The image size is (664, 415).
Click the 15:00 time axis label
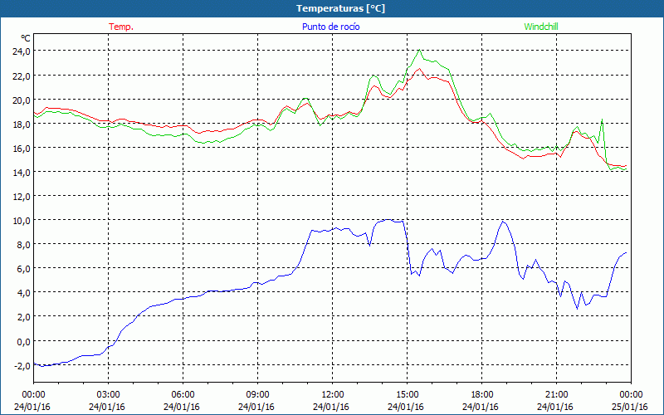[x=407, y=395]
